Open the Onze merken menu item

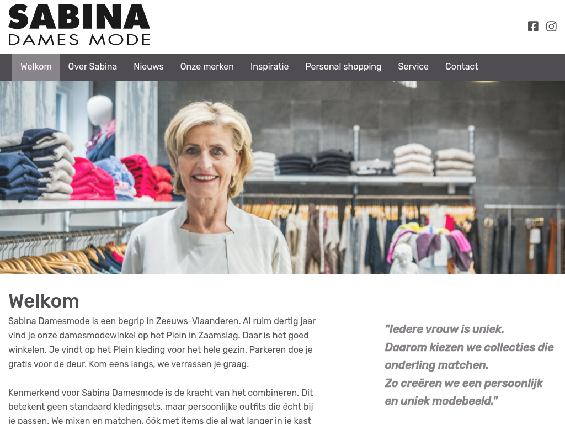click(x=207, y=67)
